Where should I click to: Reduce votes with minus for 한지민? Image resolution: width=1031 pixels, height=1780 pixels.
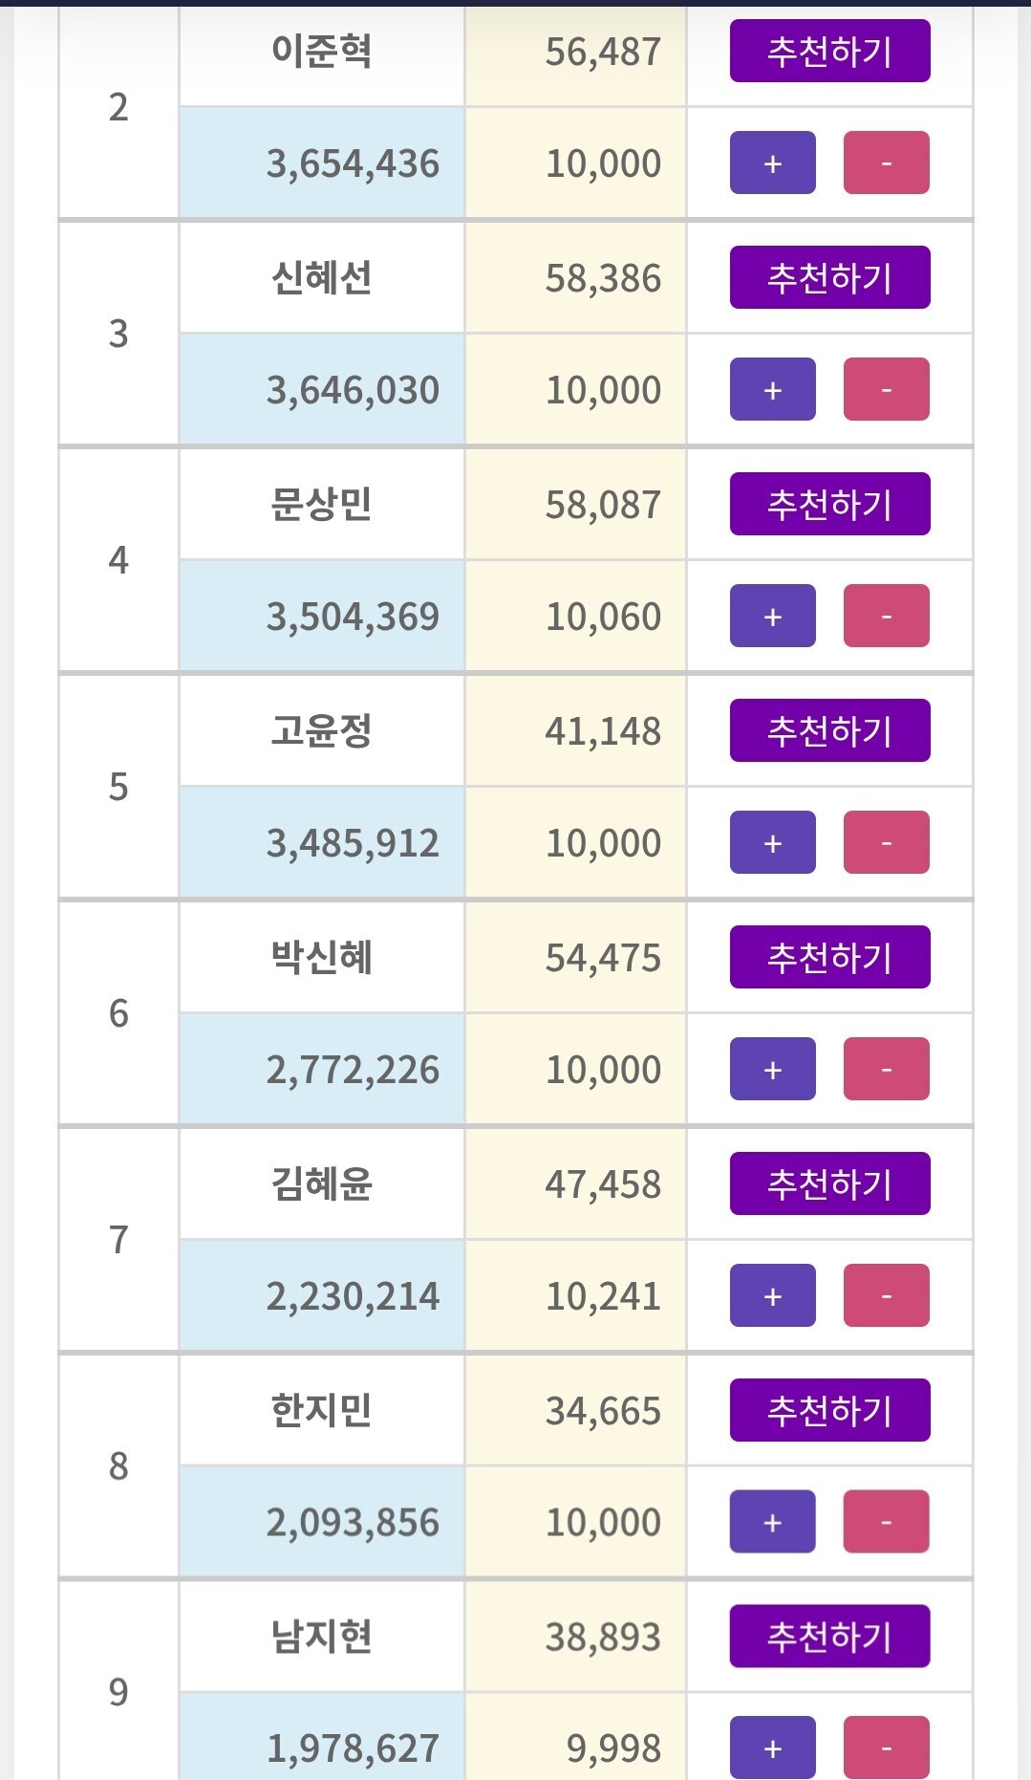click(886, 1522)
